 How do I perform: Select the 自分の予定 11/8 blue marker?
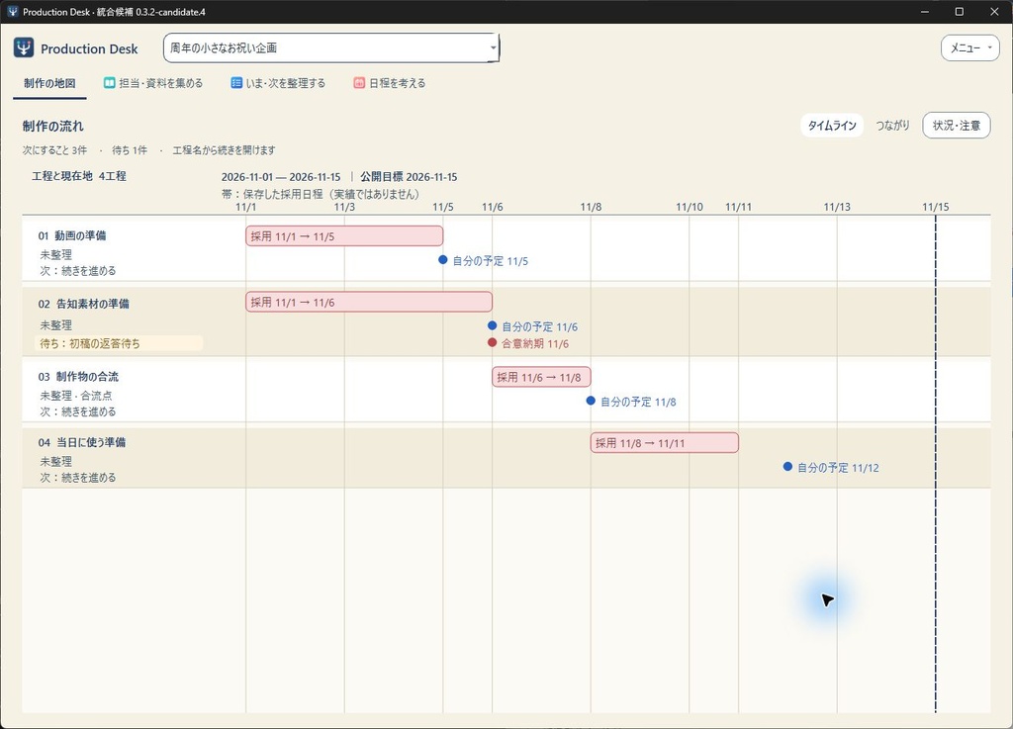[591, 401]
